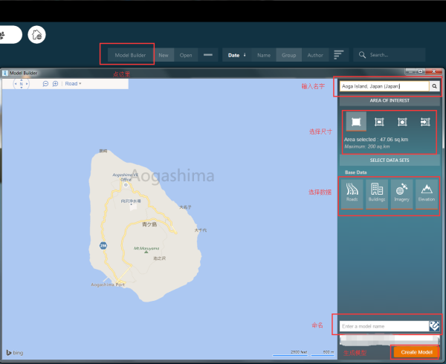Select the current map extent area option

(356, 122)
